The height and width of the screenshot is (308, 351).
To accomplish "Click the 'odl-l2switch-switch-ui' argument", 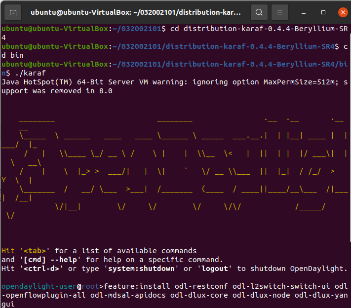I will pos(281,286).
